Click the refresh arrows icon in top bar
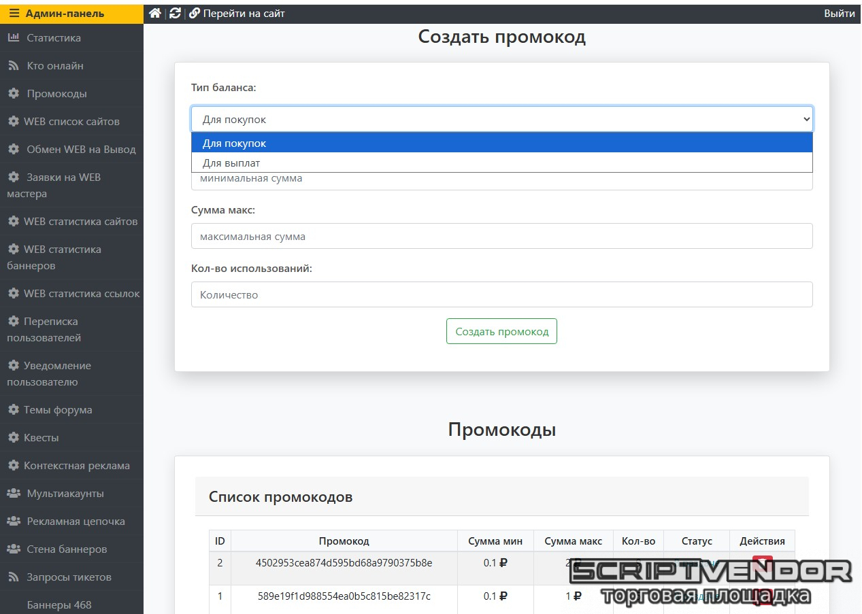 (x=175, y=14)
